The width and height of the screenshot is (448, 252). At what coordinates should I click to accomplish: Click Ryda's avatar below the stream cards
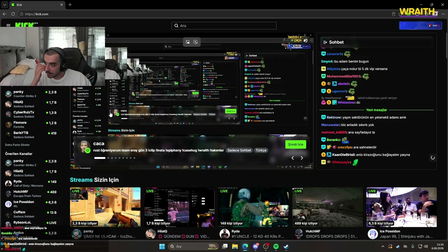pos(224,234)
